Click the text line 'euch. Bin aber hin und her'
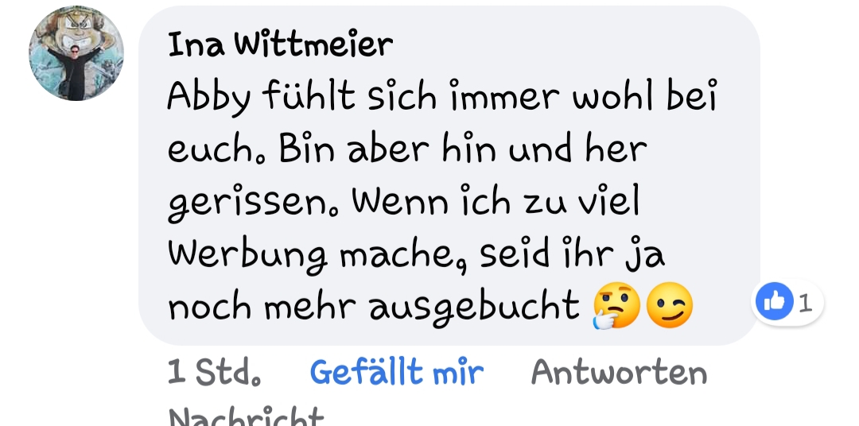The height and width of the screenshot is (426, 859). pyautogui.click(x=407, y=149)
